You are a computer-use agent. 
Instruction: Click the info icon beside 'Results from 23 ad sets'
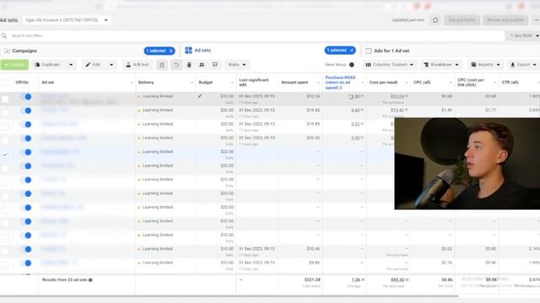(90, 280)
